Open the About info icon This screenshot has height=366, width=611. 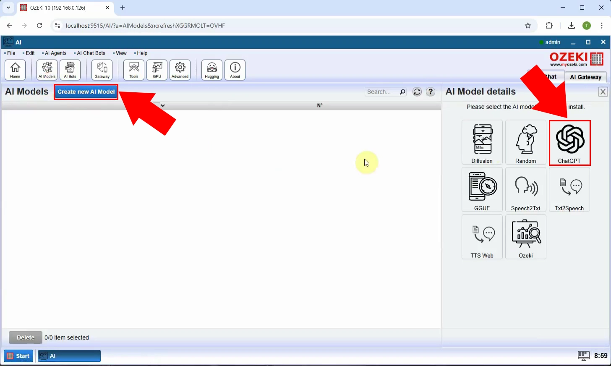pyautogui.click(x=235, y=70)
